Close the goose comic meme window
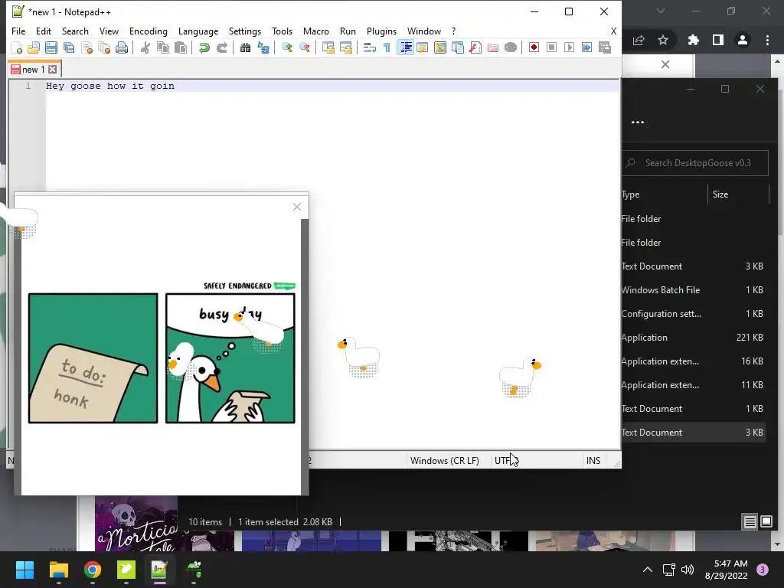The image size is (784, 588). (297, 207)
